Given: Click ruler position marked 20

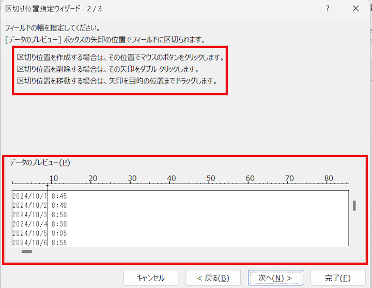Looking at the screenshot, I should (x=93, y=178).
